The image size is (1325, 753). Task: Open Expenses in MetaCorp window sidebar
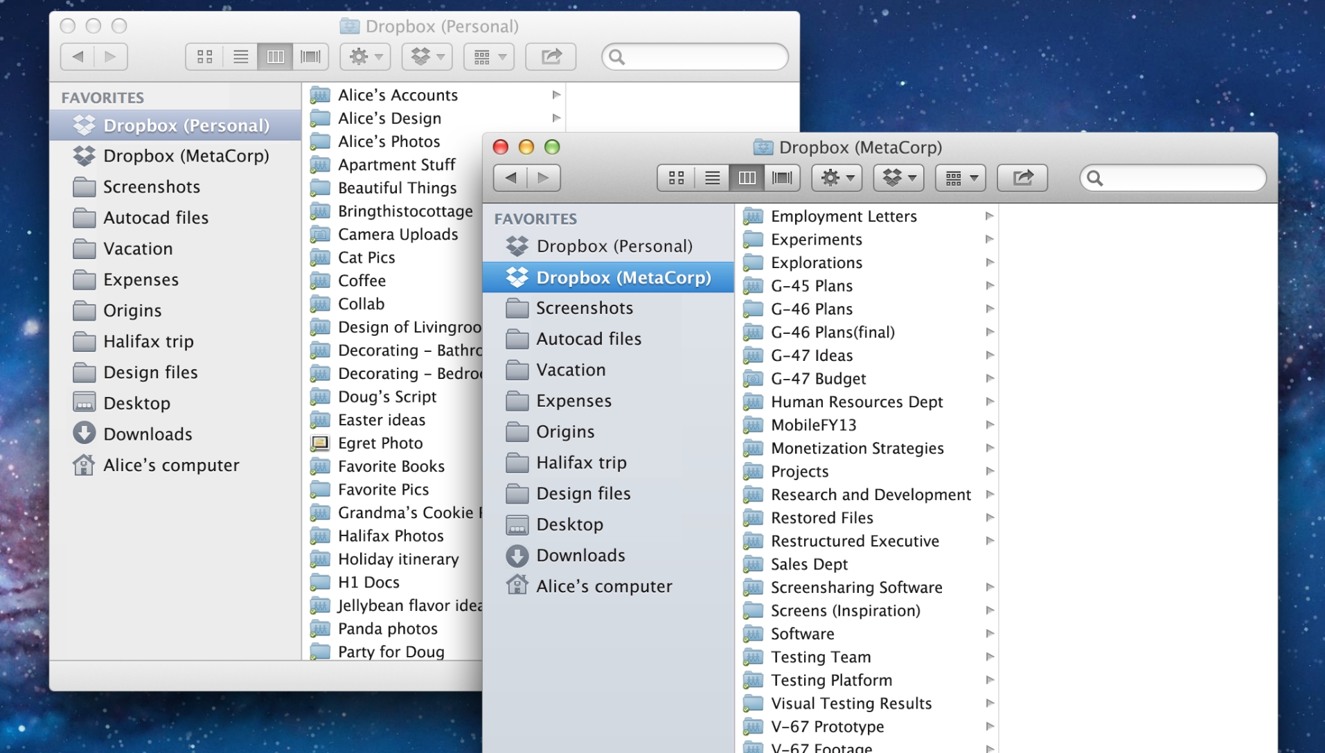608,401
